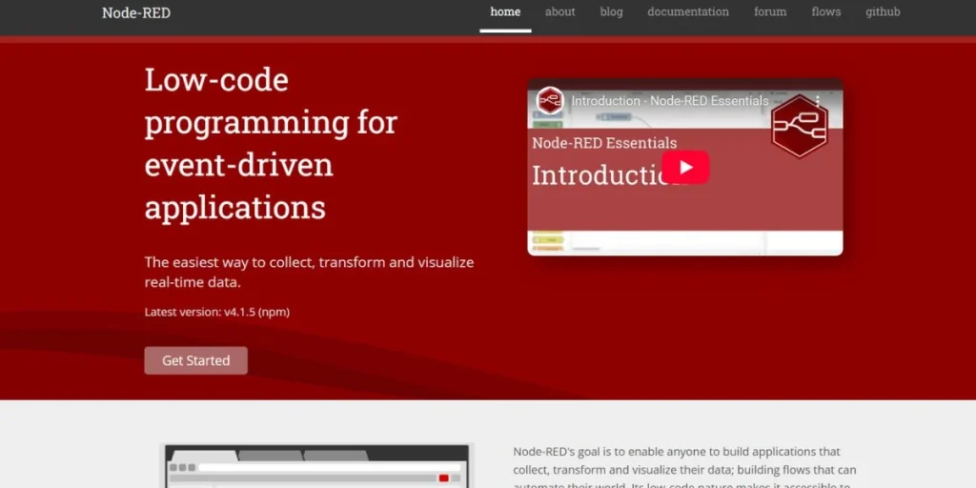Open the documentation page
Image resolution: width=976 pixels, height=488 pixels.
pyautogui.click(x=688, y=12)
